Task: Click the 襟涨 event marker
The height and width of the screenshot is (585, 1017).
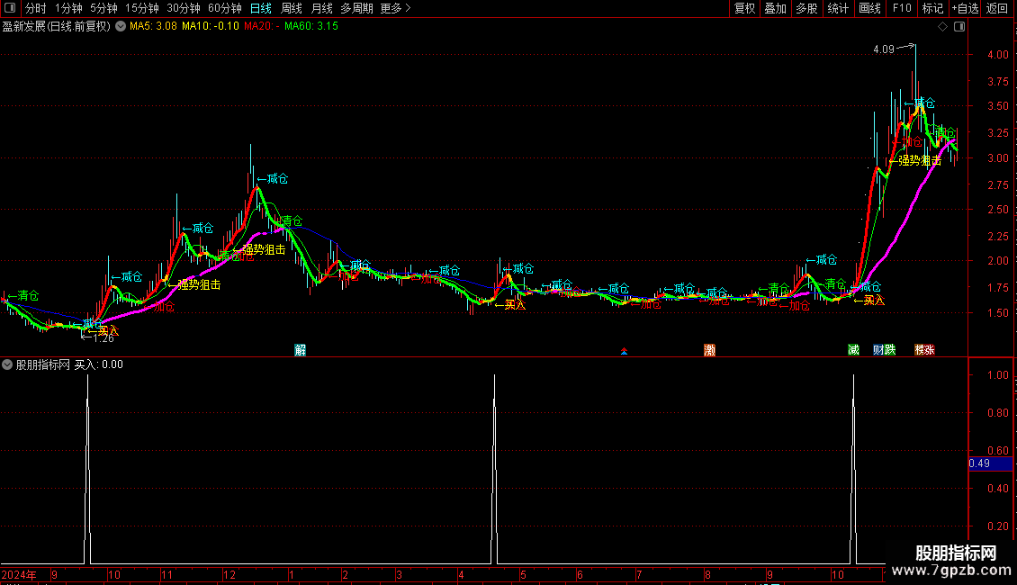Action: tap(924, 349)
